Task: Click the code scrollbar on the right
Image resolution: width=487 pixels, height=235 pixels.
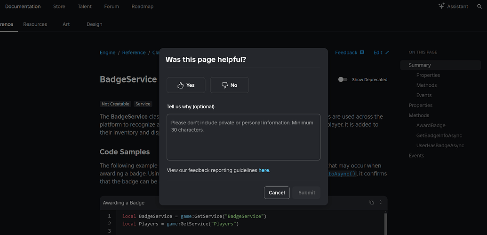Action: coord(386,223)
